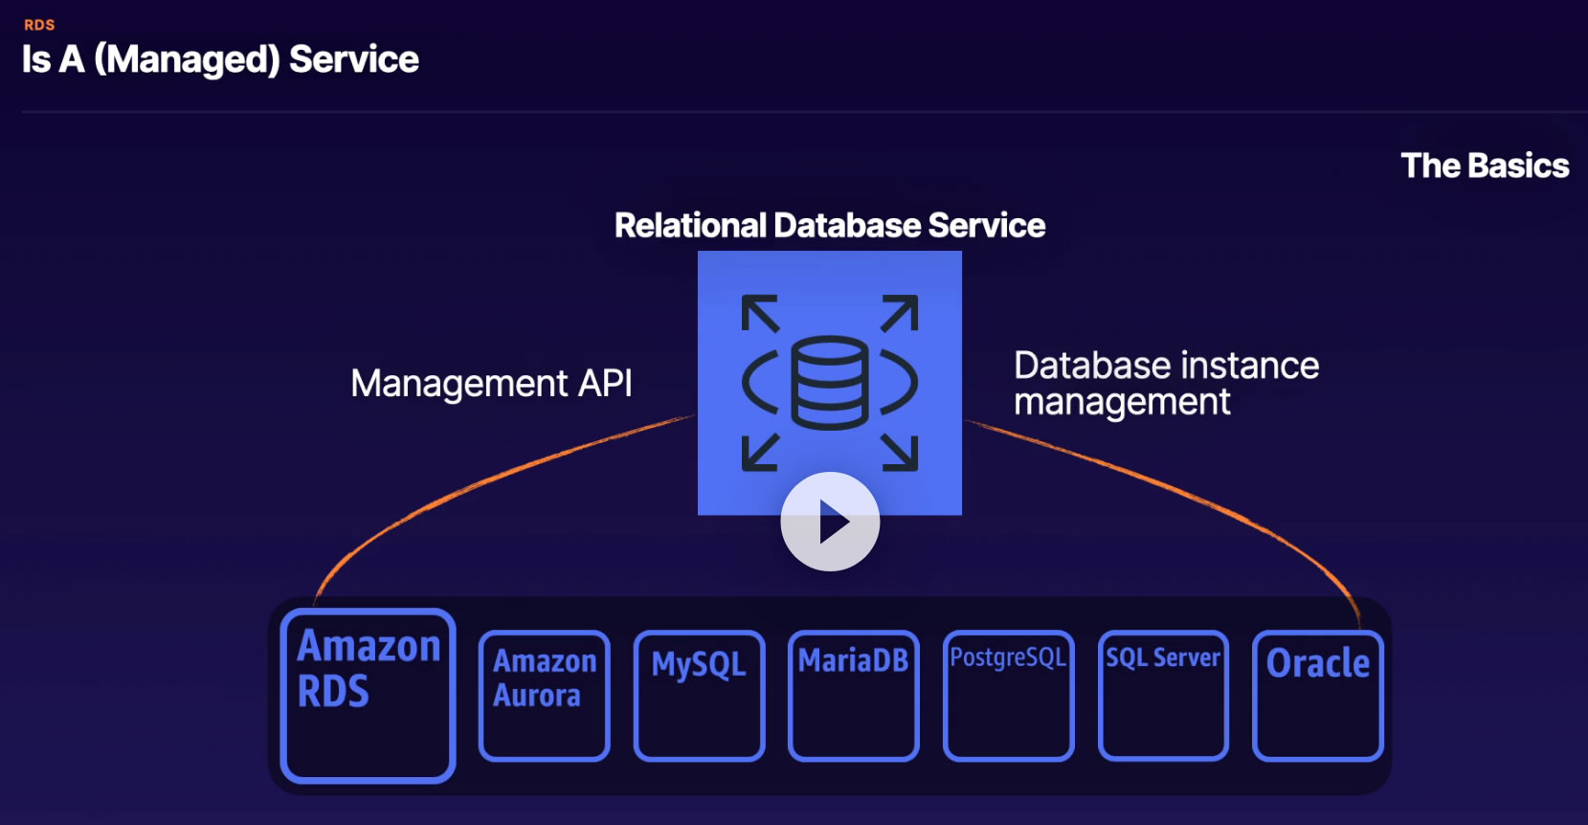The image size is (1588, 825).
Task: Click 'The Basics' section label
Action: click(x=1486, y=166)
